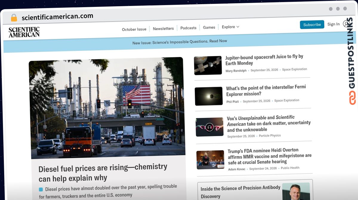Open the interstellar Fermi Explorer mission headline
358x200 pixels.
(x=266, y=90)
